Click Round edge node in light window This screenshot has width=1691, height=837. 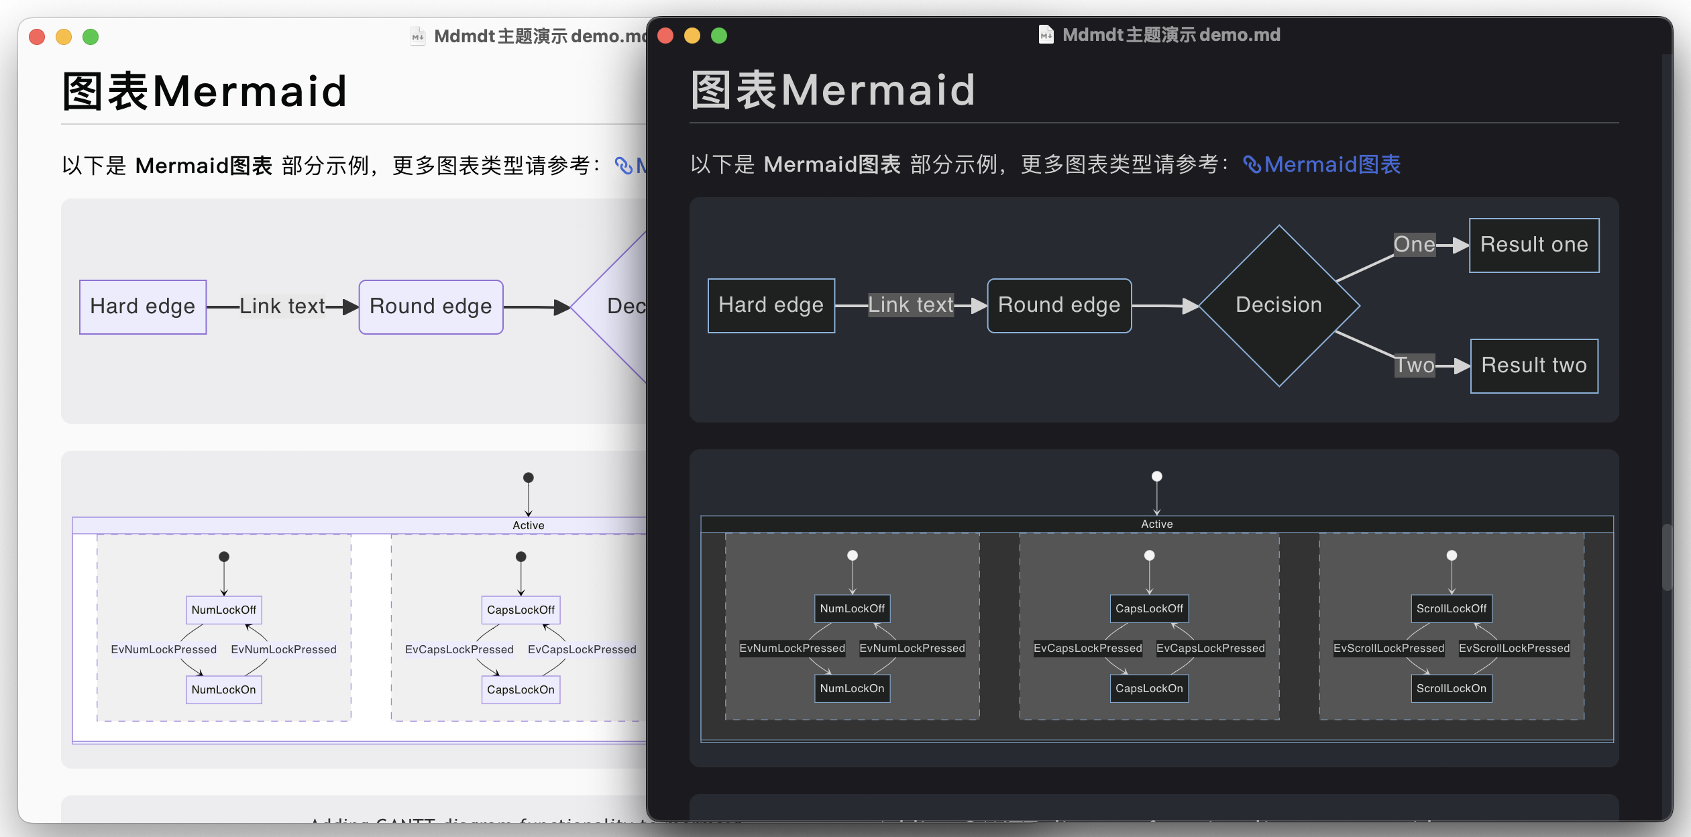point(431,306)
